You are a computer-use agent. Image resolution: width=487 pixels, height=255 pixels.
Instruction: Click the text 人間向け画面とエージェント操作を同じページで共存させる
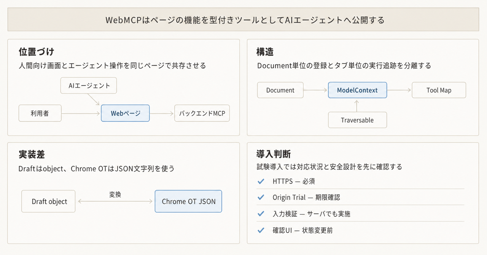112,65
